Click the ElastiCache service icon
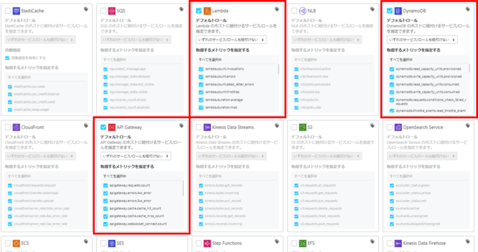478x252 pixels. (16, 11)
